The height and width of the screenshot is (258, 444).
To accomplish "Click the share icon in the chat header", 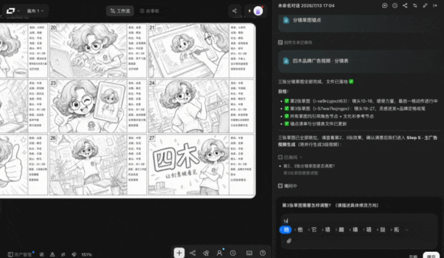I will pos(405,6).
